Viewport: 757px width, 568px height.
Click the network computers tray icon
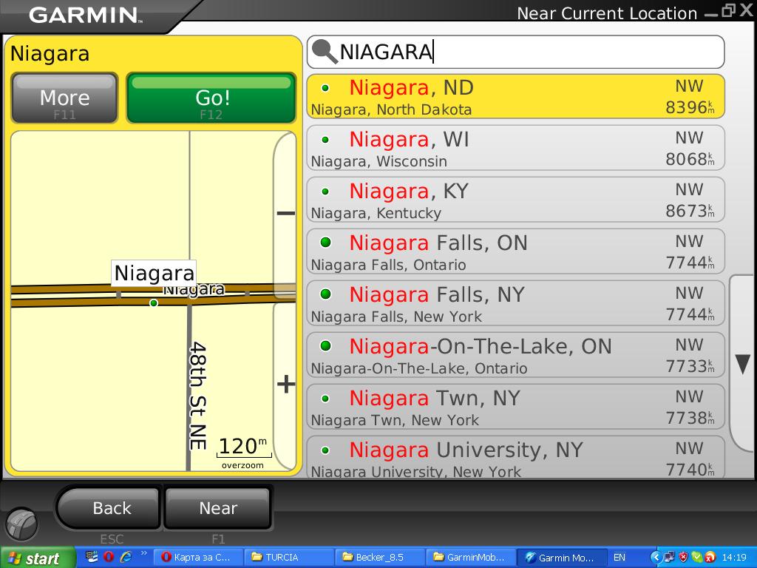[x=670, y=558]
